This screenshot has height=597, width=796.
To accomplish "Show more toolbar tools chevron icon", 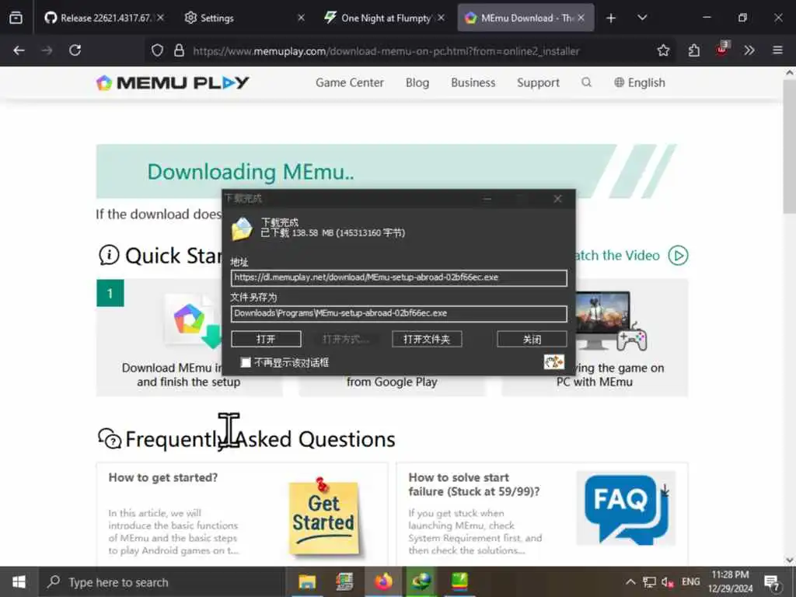I will (x=749, y=51).
